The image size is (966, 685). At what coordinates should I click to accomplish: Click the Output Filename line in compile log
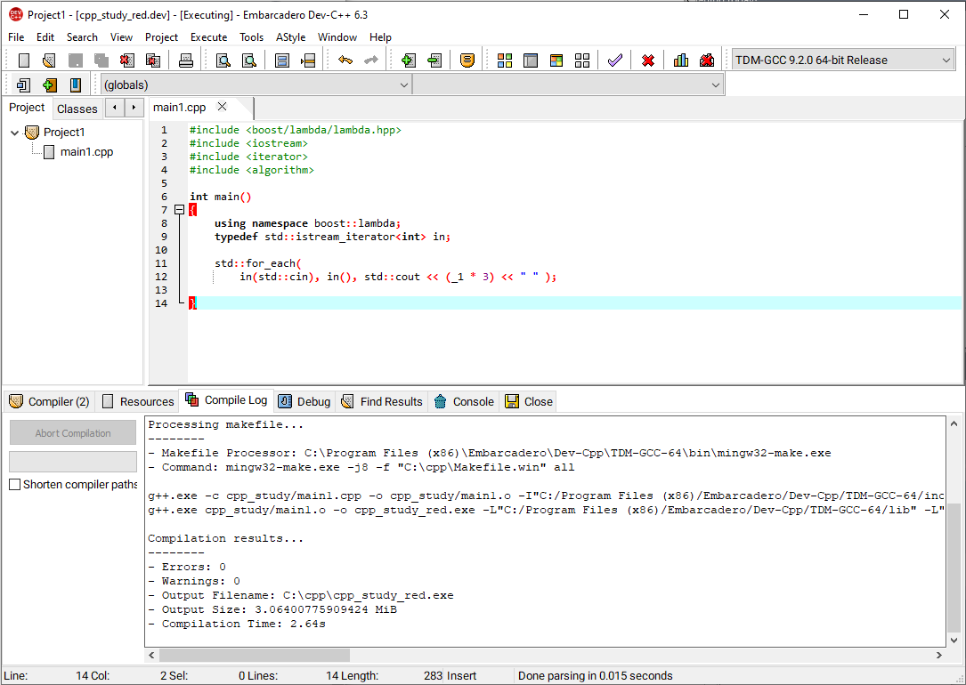(301, 596)
